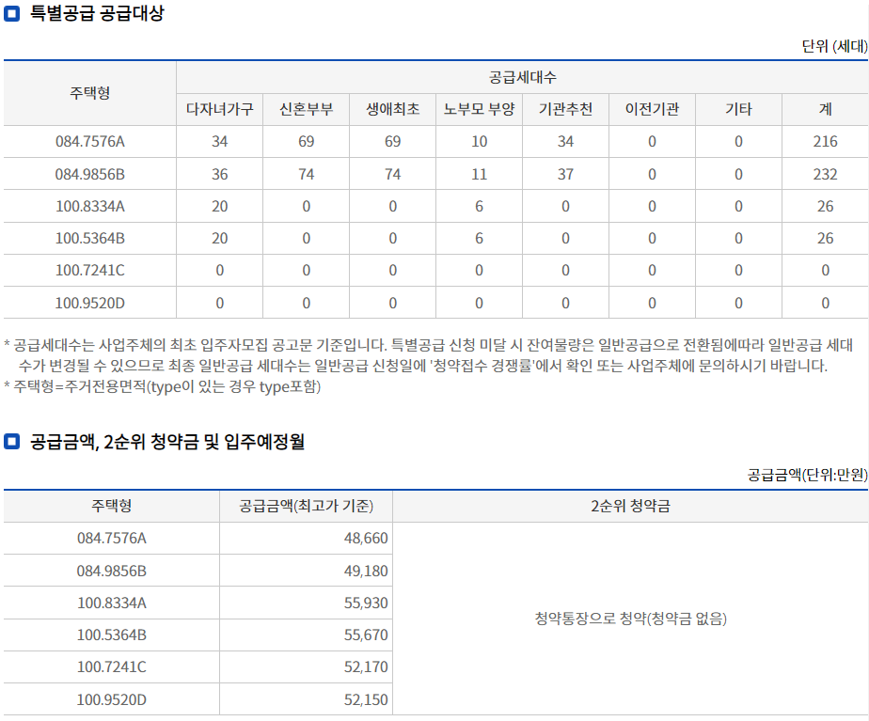Click the note starting '* 공급세대수는 사업주체의'
The height and width of the screenshot is (721, 869).
coord(429,355)
